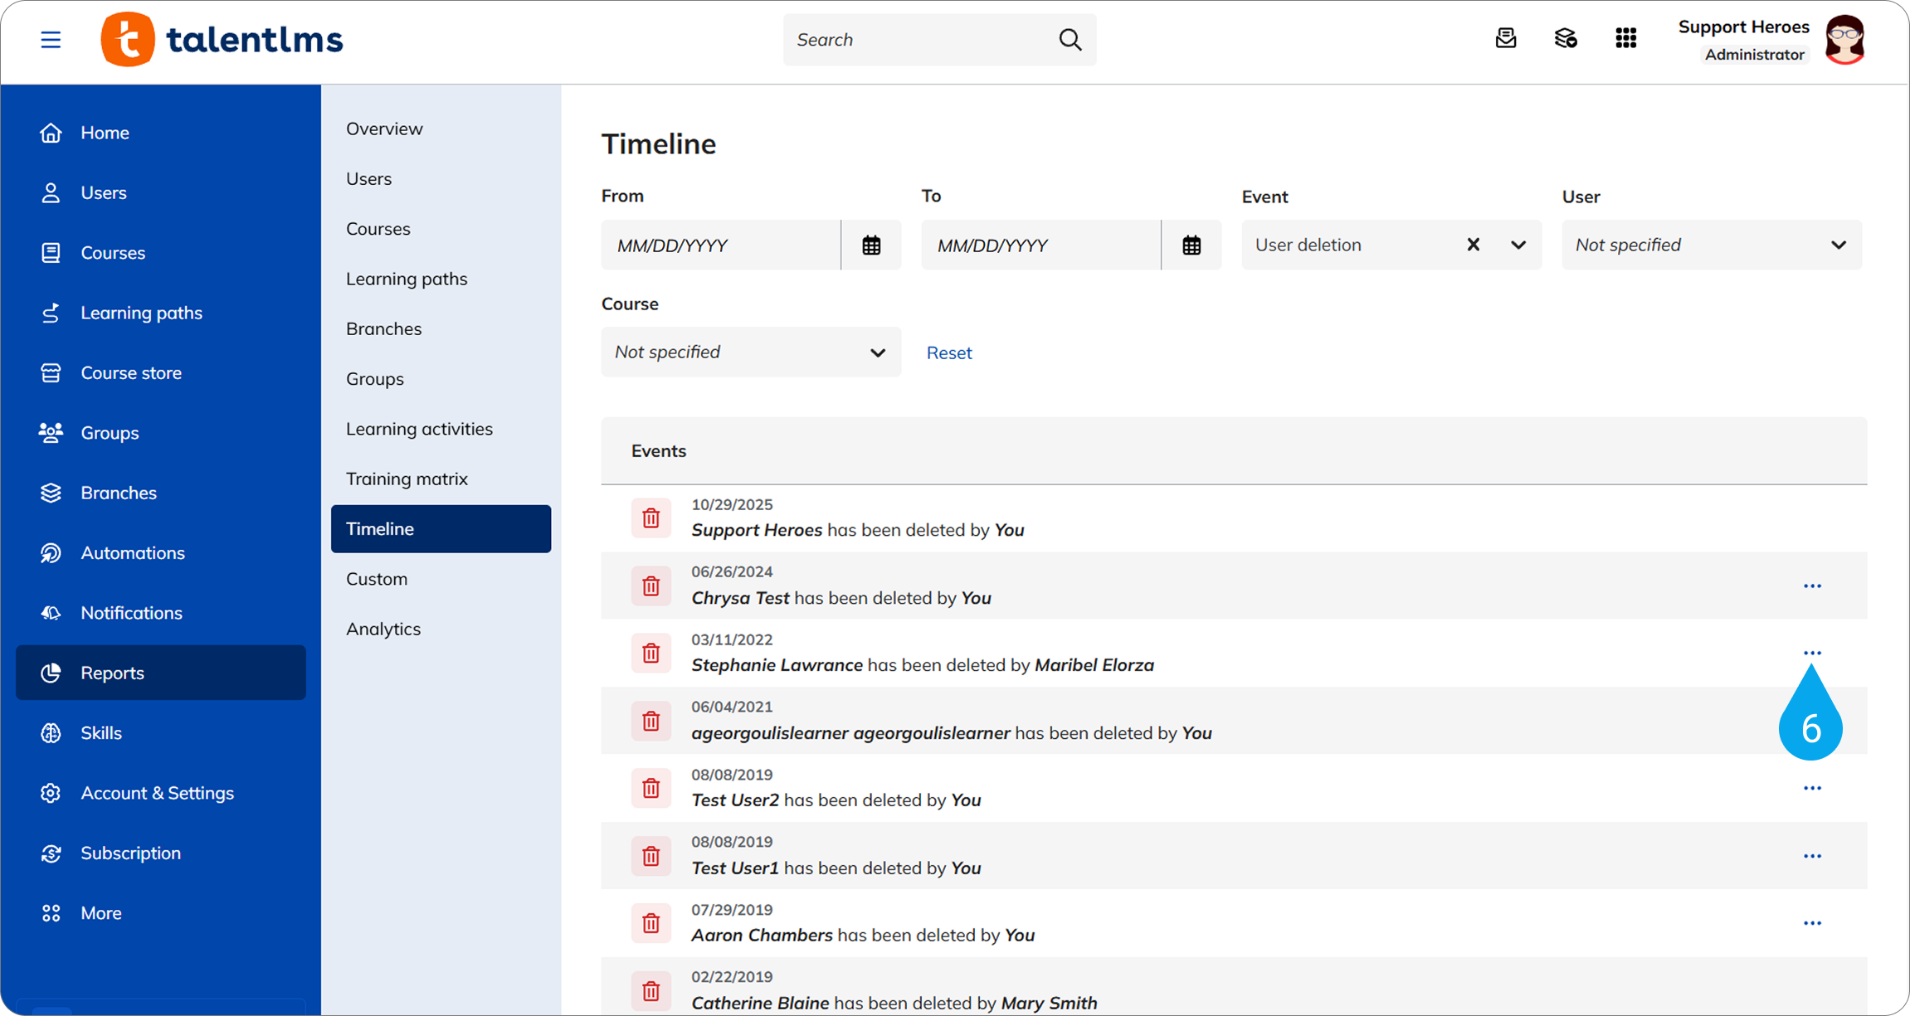Click trash icon on ageorgoulislearner event
Image resolution: width=1910 pixels, height=1016 pixels.
[651, 722]
